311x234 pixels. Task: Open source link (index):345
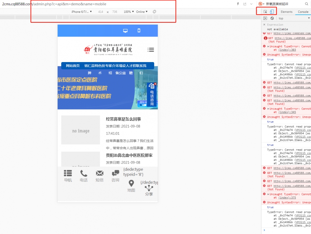click(287, 112)
